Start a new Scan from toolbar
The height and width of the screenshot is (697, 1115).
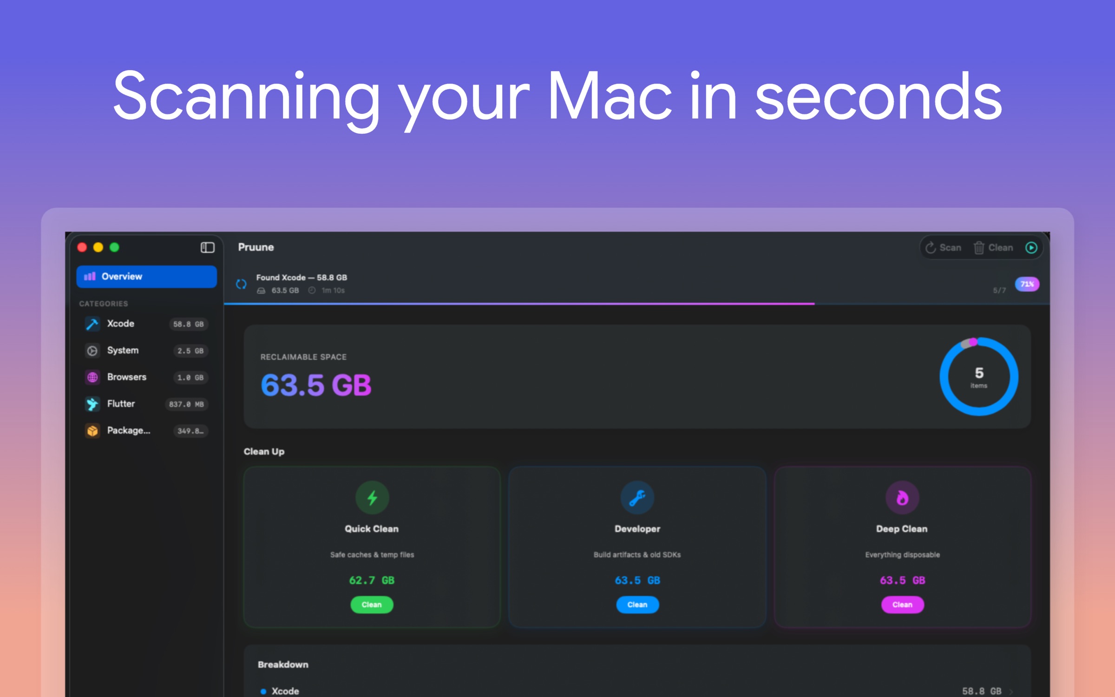pyautogui.click(x=943, y=248)
